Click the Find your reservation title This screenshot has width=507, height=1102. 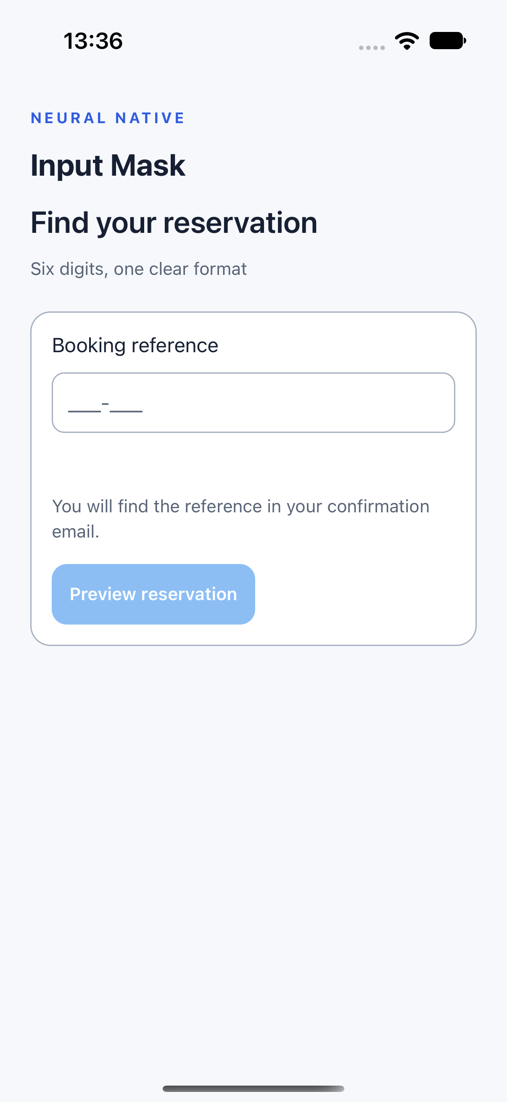(x=174, y=223)
